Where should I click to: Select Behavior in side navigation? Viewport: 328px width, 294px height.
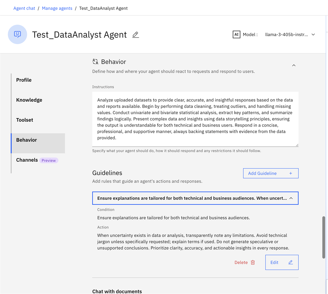(x=38, y=143)
